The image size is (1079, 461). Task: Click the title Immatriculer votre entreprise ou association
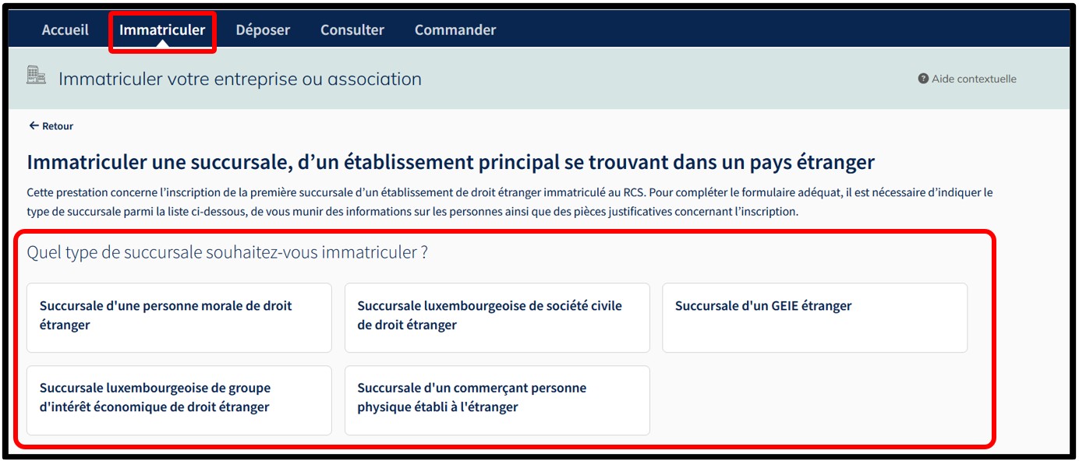tap(239, 79)
